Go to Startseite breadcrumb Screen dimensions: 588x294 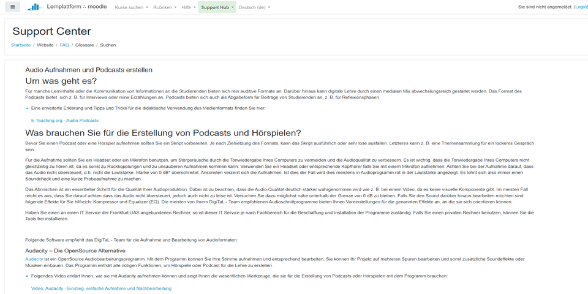[x=21, y=45]
